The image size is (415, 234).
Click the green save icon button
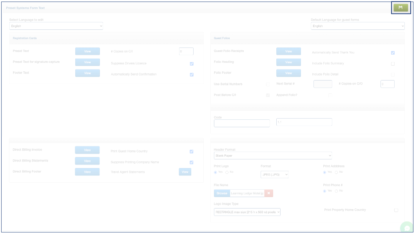[401, 7]
